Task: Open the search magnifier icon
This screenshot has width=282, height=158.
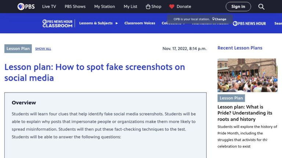Action: (x=261, y=7)
